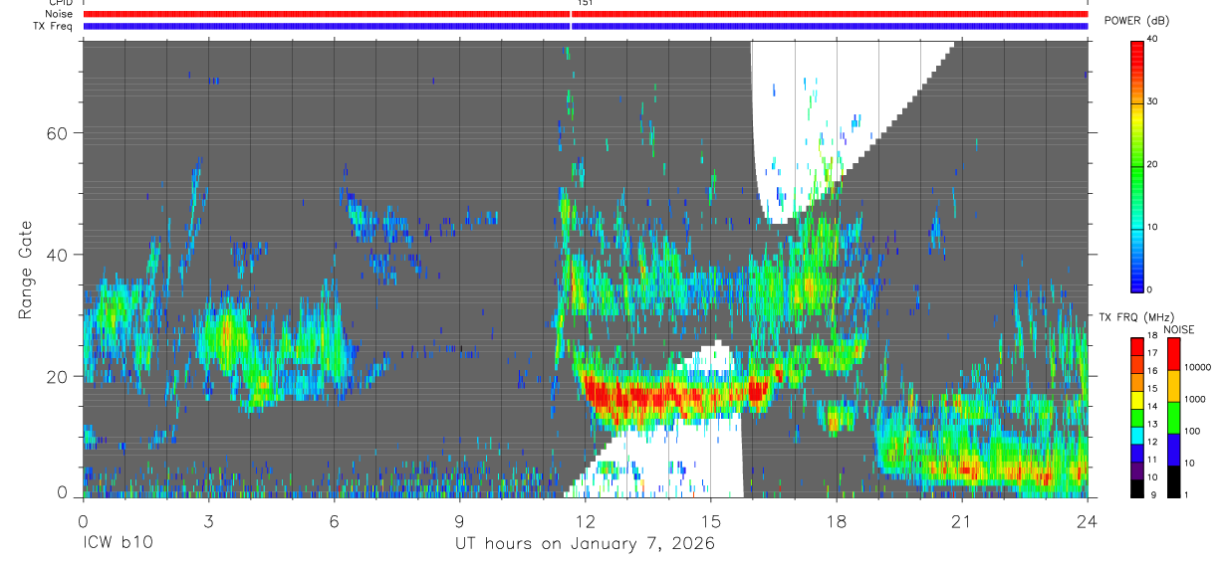The height and width of the screenshot is (564, 1223).
Task: Click the 30 label on the POWER scale
Action: (x=1152, y=101)
